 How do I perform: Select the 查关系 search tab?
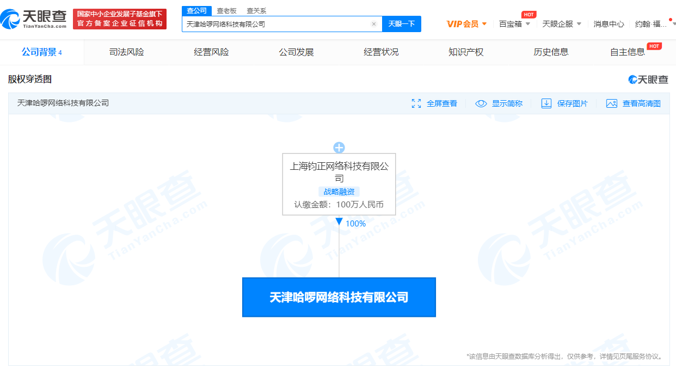[x=256, y=10]
